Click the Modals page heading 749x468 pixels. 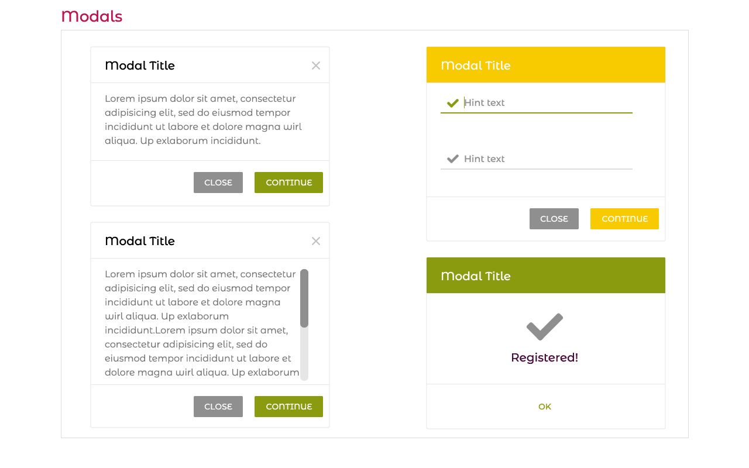pos(92,16)
